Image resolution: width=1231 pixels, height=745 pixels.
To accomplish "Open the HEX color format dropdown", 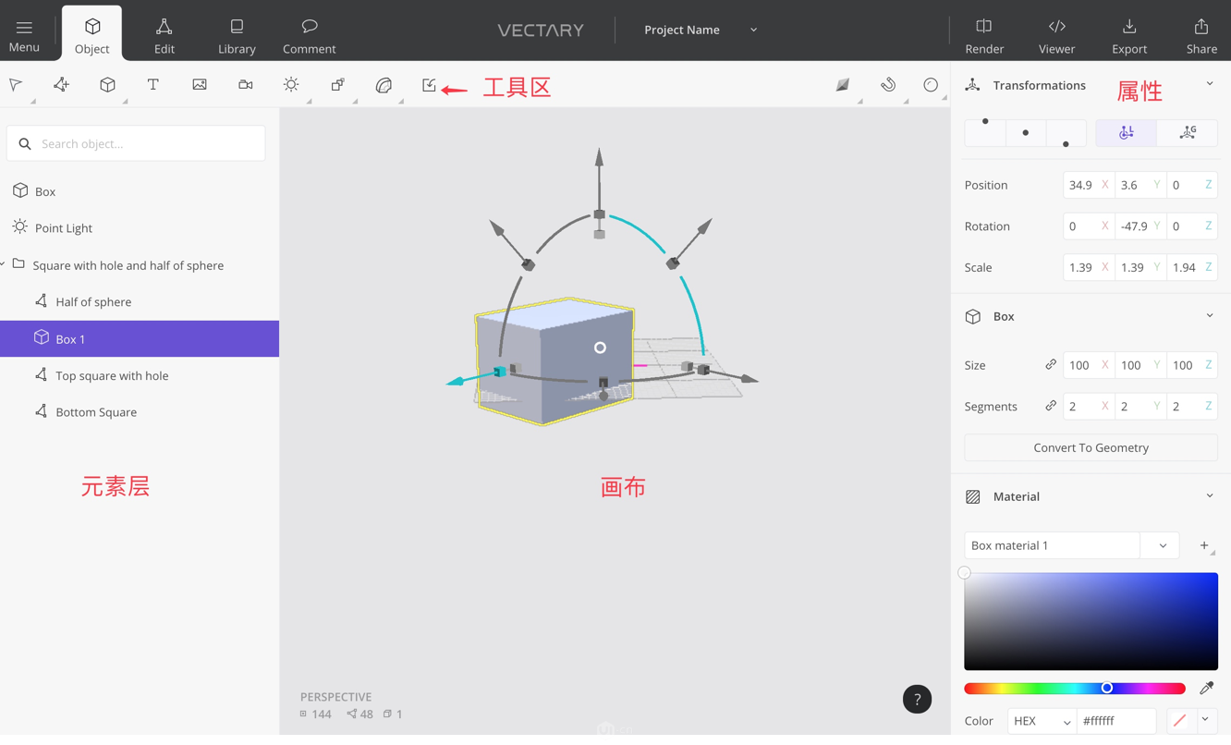I will (x=1042, y=721).
